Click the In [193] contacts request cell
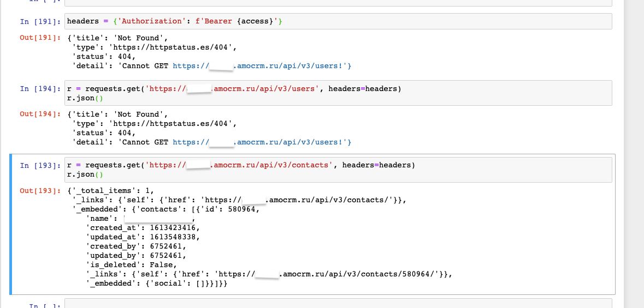 tap(338, 170)
